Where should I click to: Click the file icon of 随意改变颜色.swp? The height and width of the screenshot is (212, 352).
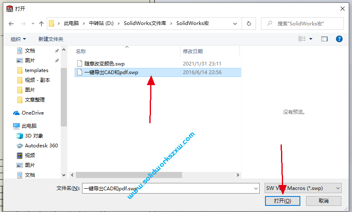tap(80, 63)
